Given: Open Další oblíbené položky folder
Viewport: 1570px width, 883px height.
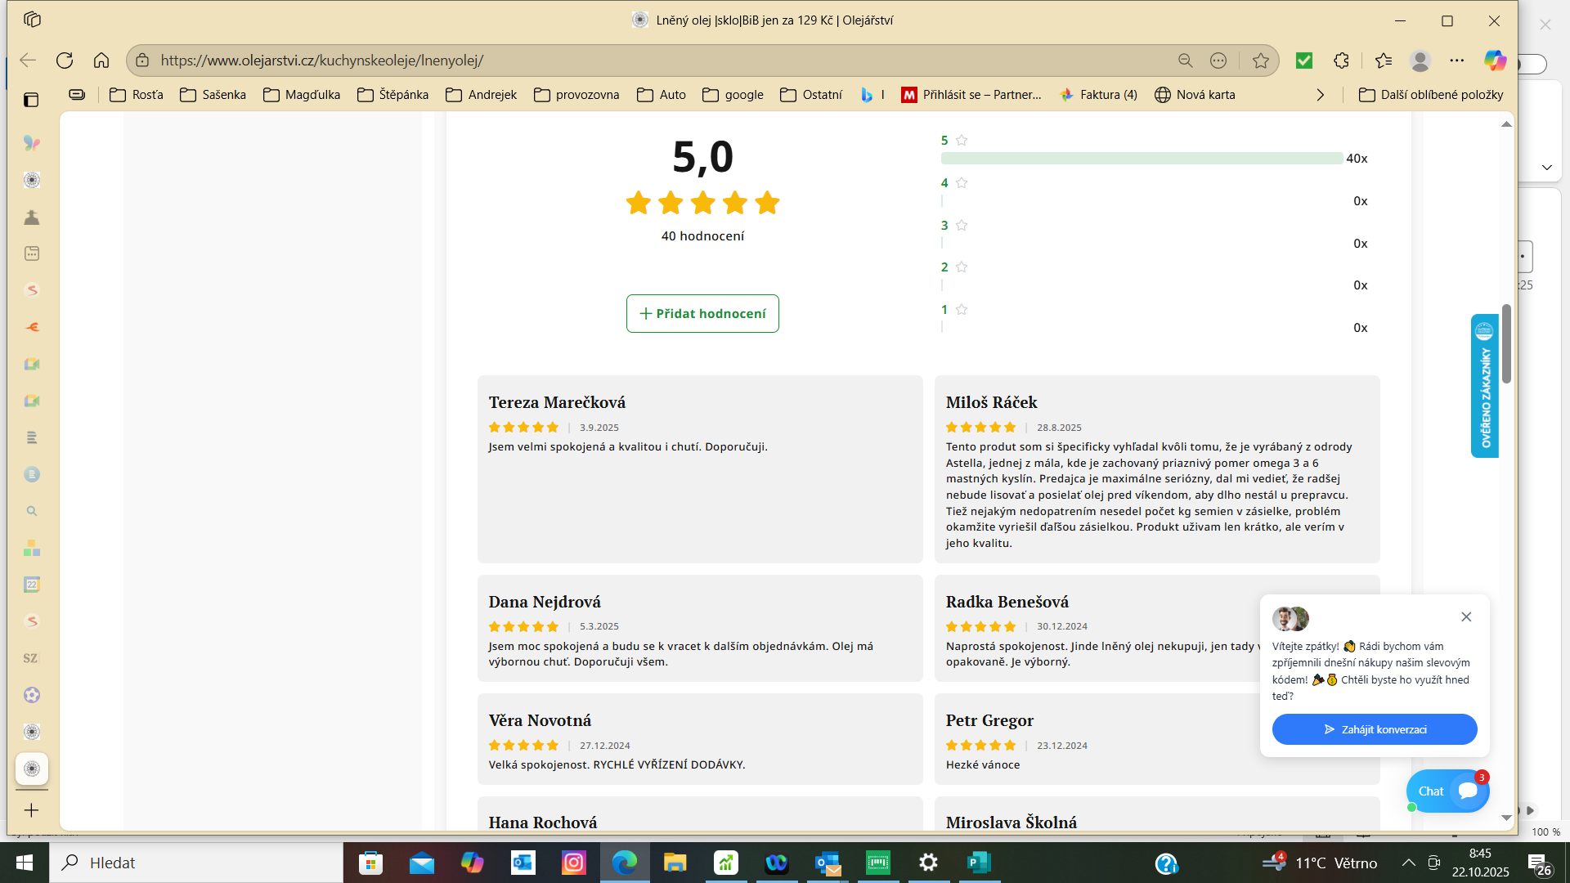Looking at the screenshot, I should 1431,95.
